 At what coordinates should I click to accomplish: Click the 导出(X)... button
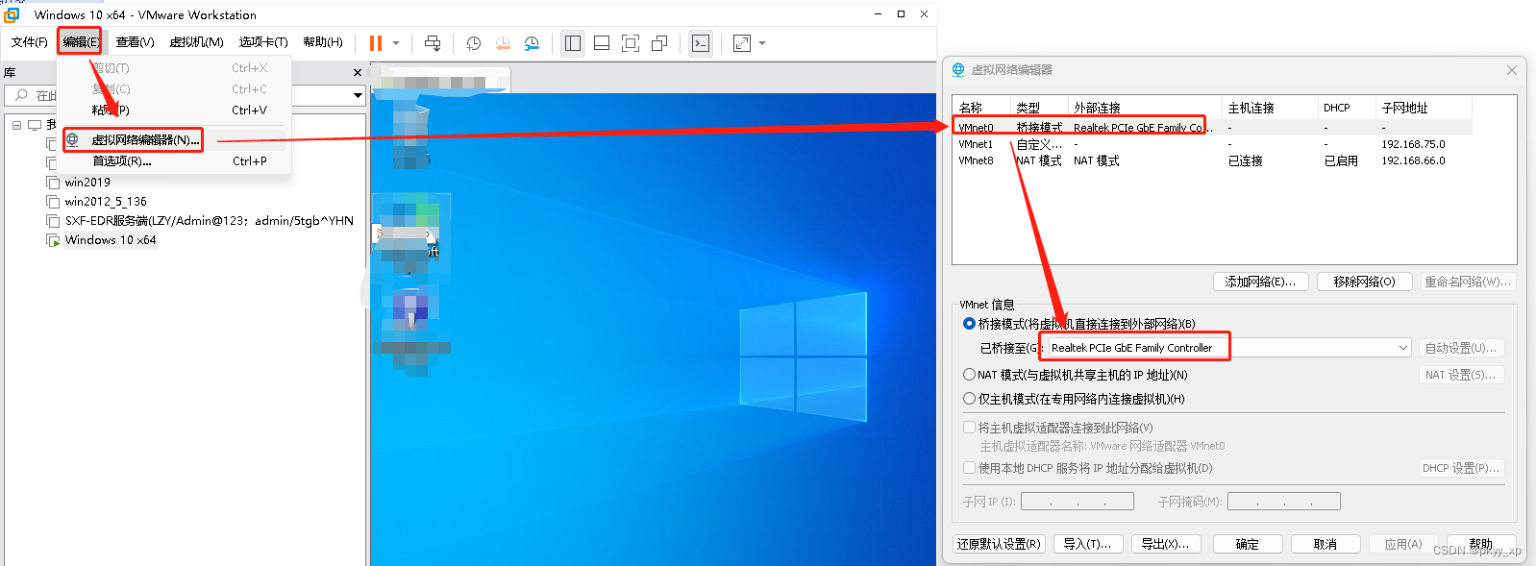point(1165,544)
